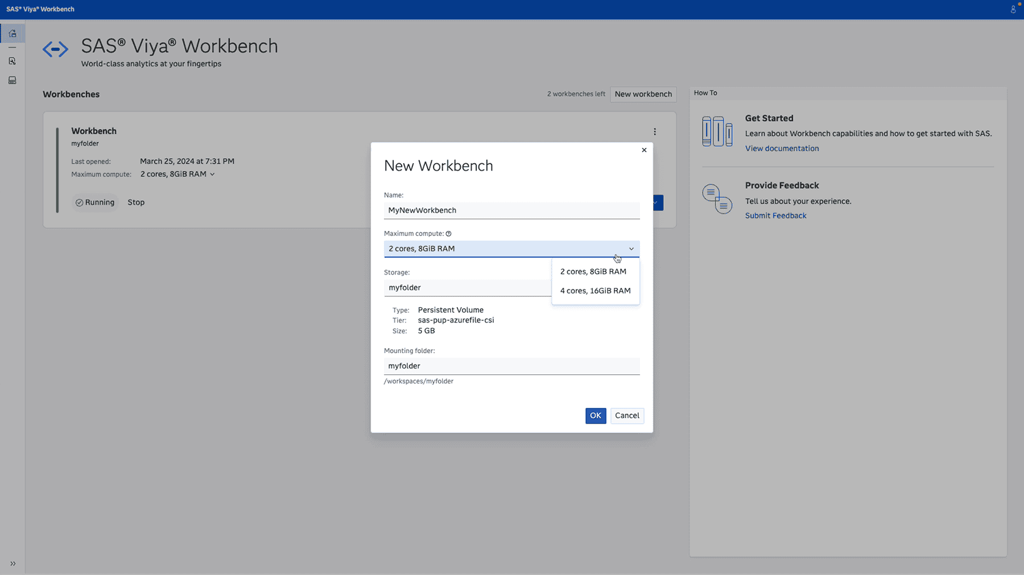This screenshot has width=1024, height=575.
Task: Expand the Maximum compute chevron on Workbench card
Action: point(213,174)
